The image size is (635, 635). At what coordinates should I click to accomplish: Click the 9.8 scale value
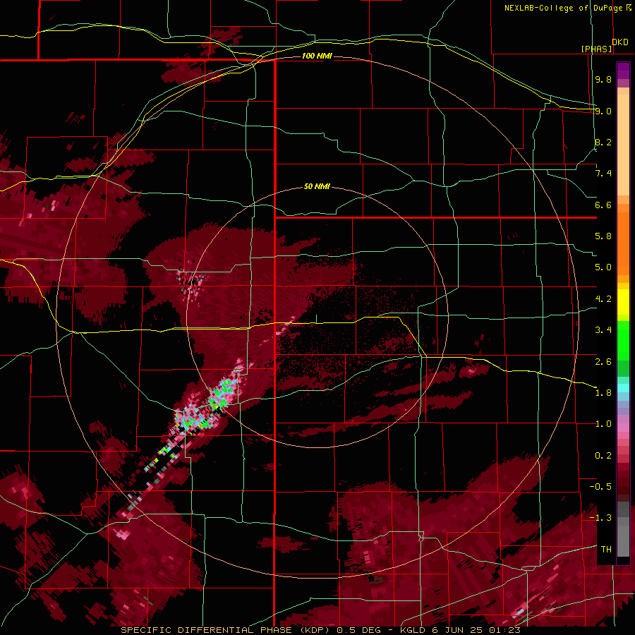coord(603,79)
